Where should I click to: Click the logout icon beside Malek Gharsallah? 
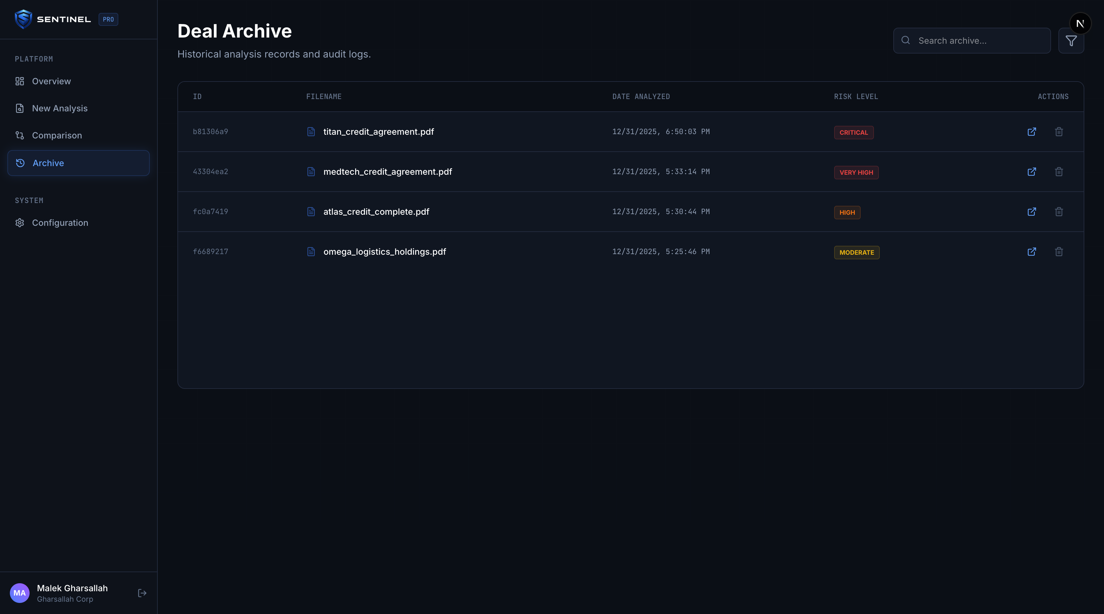(142, 593)
